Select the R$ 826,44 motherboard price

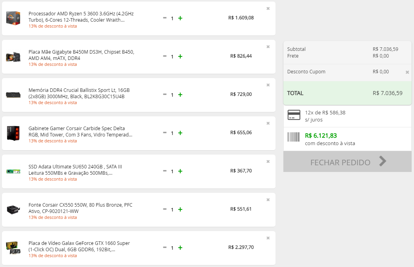[241, 56]
